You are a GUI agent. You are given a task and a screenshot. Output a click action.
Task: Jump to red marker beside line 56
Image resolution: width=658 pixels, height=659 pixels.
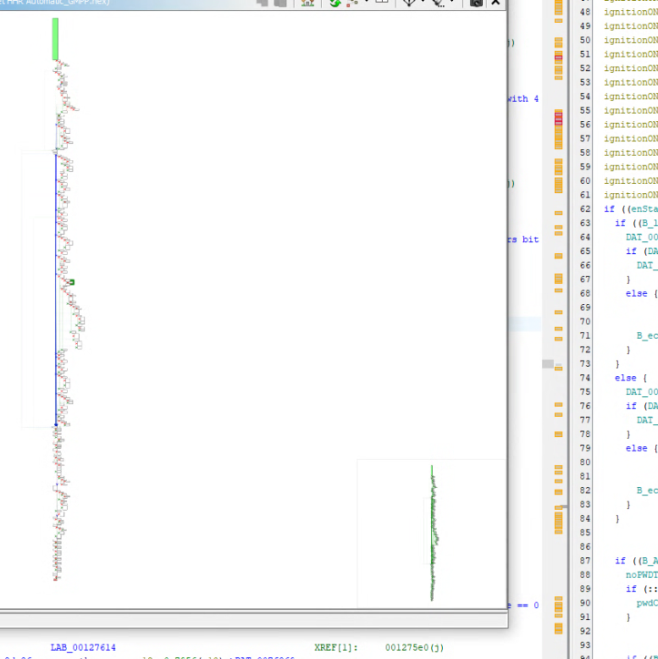coord(558,119)
